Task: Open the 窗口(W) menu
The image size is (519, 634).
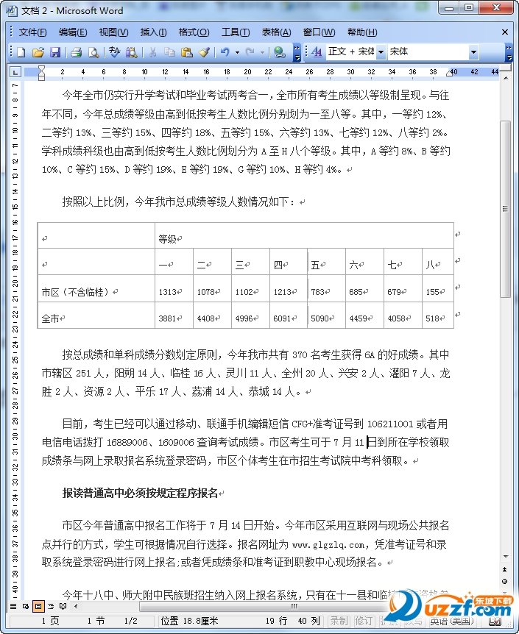Action: click(319, 32)
